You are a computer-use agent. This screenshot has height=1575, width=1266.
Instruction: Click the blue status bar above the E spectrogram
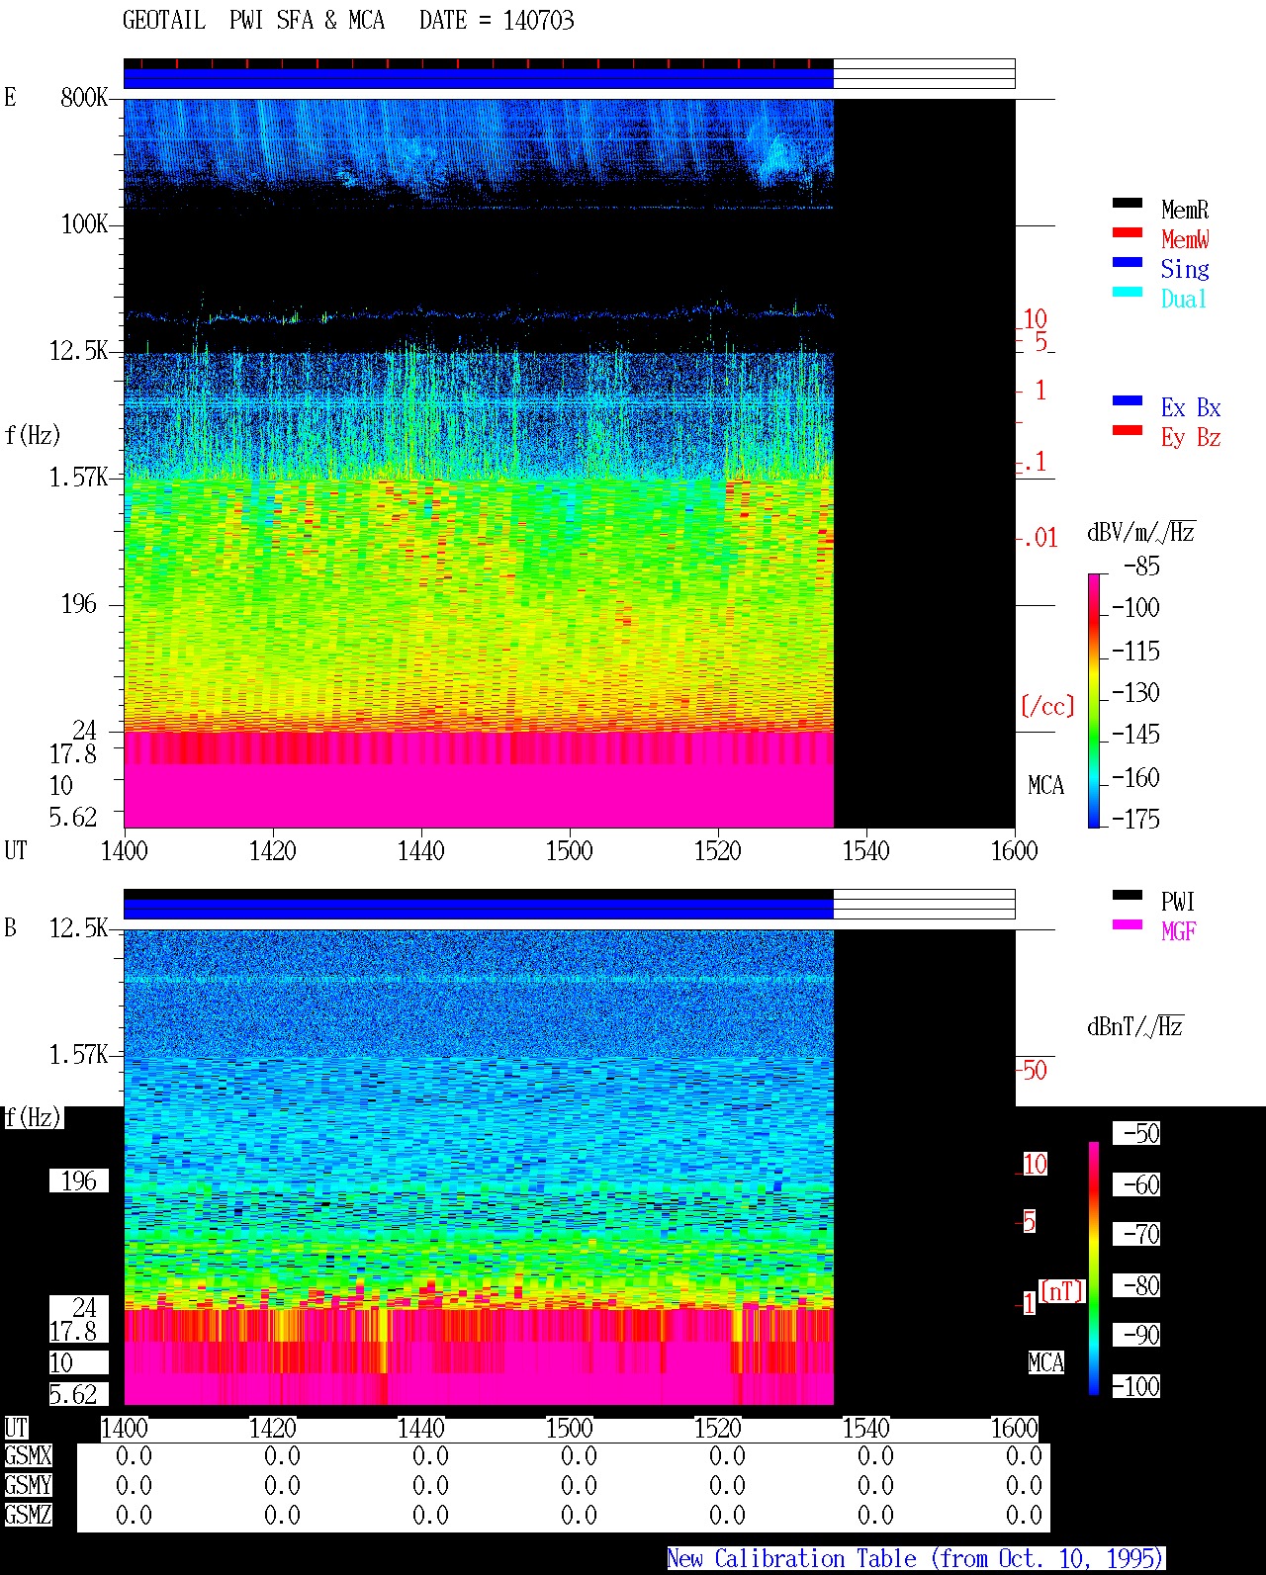479,78
